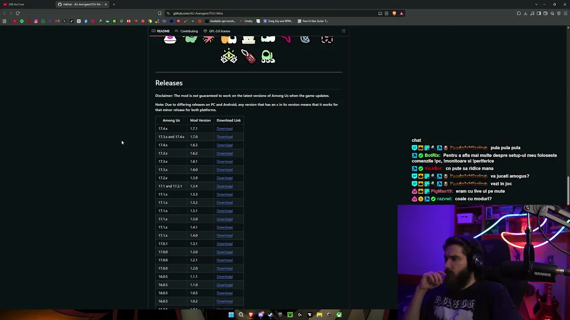The width and height of the screenshot is (570, 320).
Task: Open the GPL-3.0 license tab
Action: pyautogui.click(x=216, y=31)
